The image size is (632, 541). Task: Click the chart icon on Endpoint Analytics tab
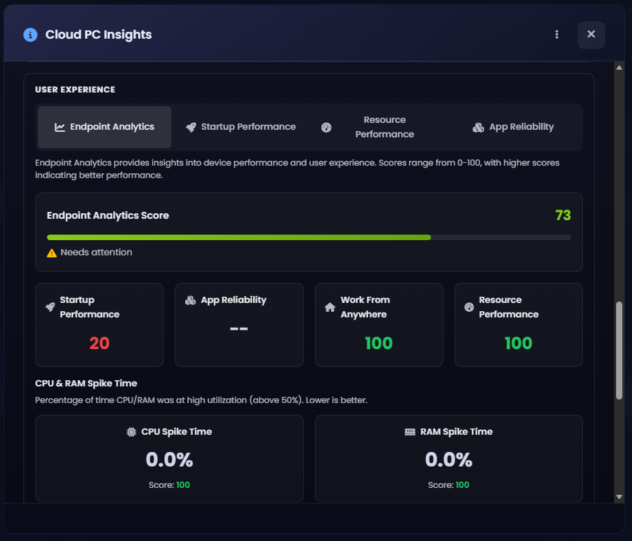coord(59,127)
